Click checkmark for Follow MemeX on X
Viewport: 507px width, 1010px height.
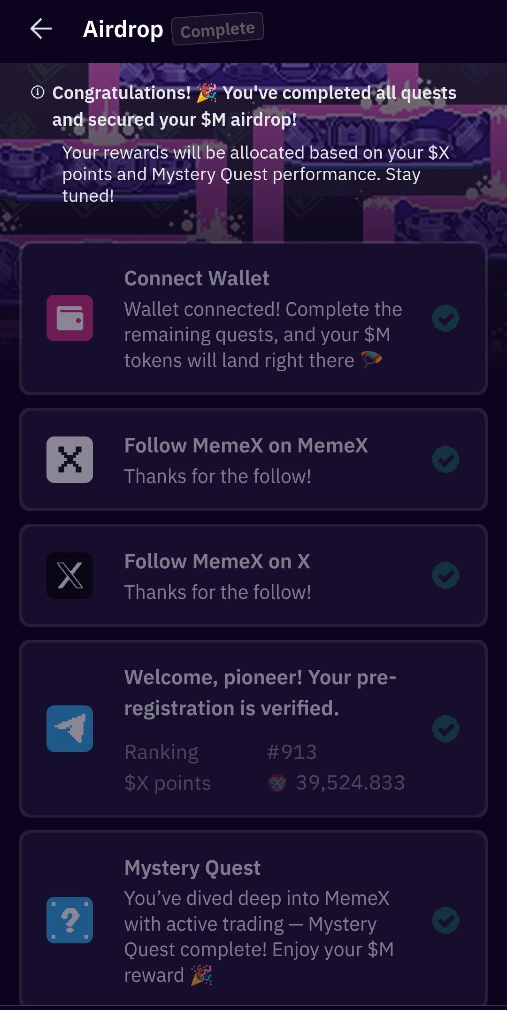tap(445, 575)
